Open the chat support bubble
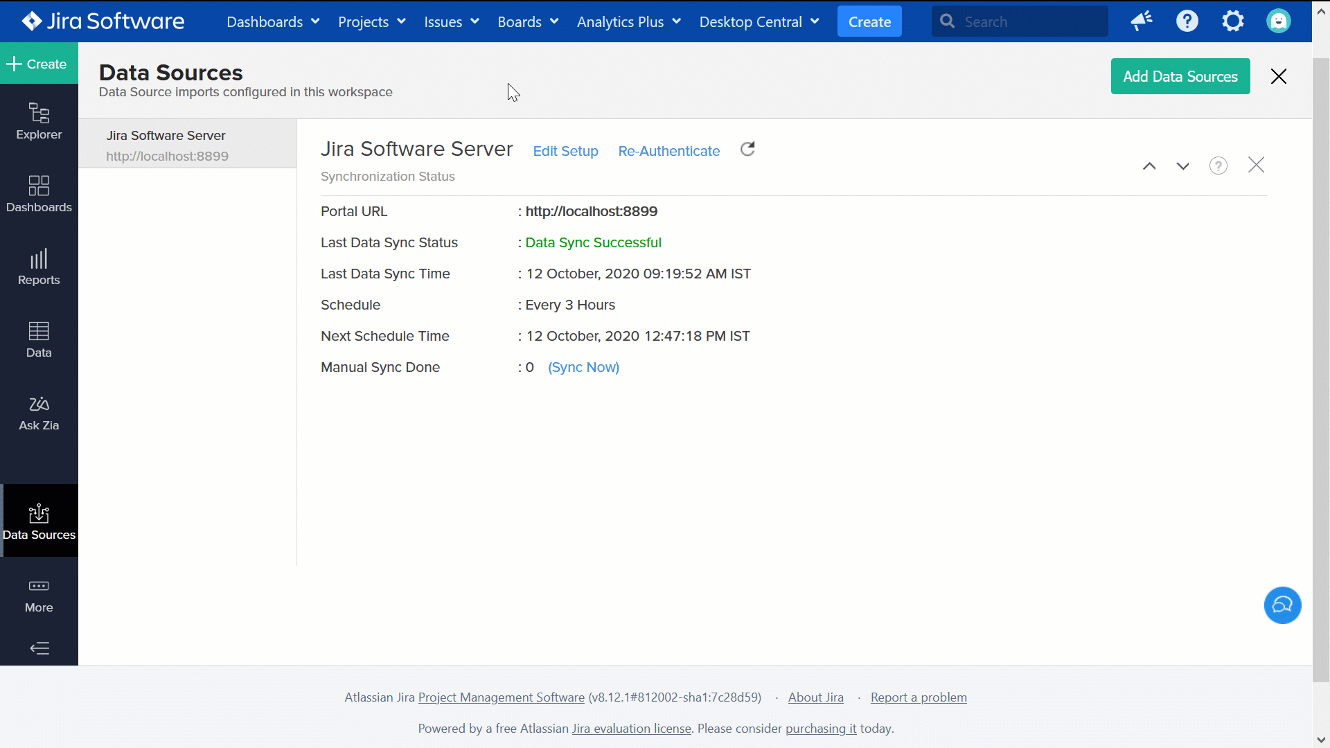Viewport: 1330px width, 748px height. coord(1282,605)
